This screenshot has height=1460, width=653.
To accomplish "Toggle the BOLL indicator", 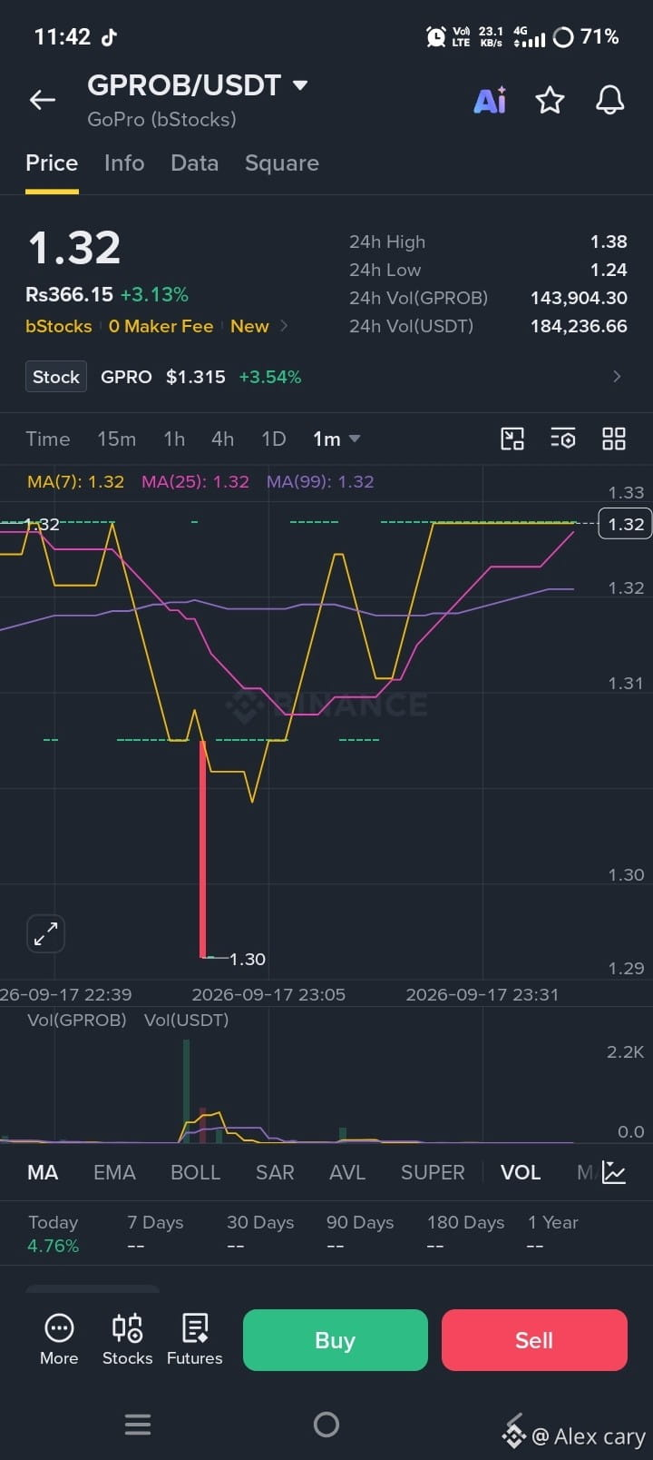I will coord(195,1172).
